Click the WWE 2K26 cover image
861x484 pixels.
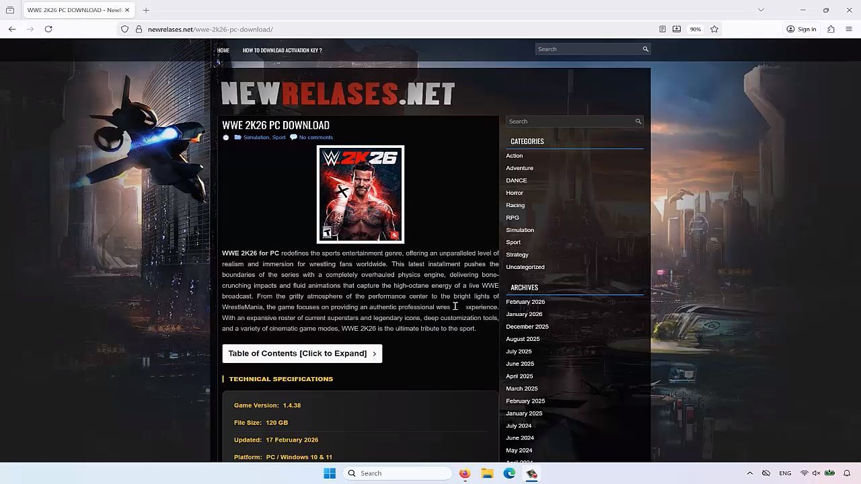[x=361, y=194]
